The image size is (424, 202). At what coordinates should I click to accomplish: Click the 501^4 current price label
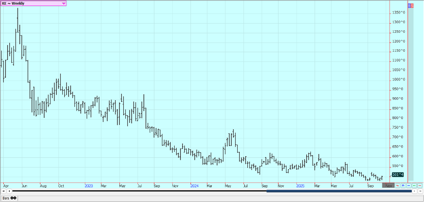click(x=397, y=174)
